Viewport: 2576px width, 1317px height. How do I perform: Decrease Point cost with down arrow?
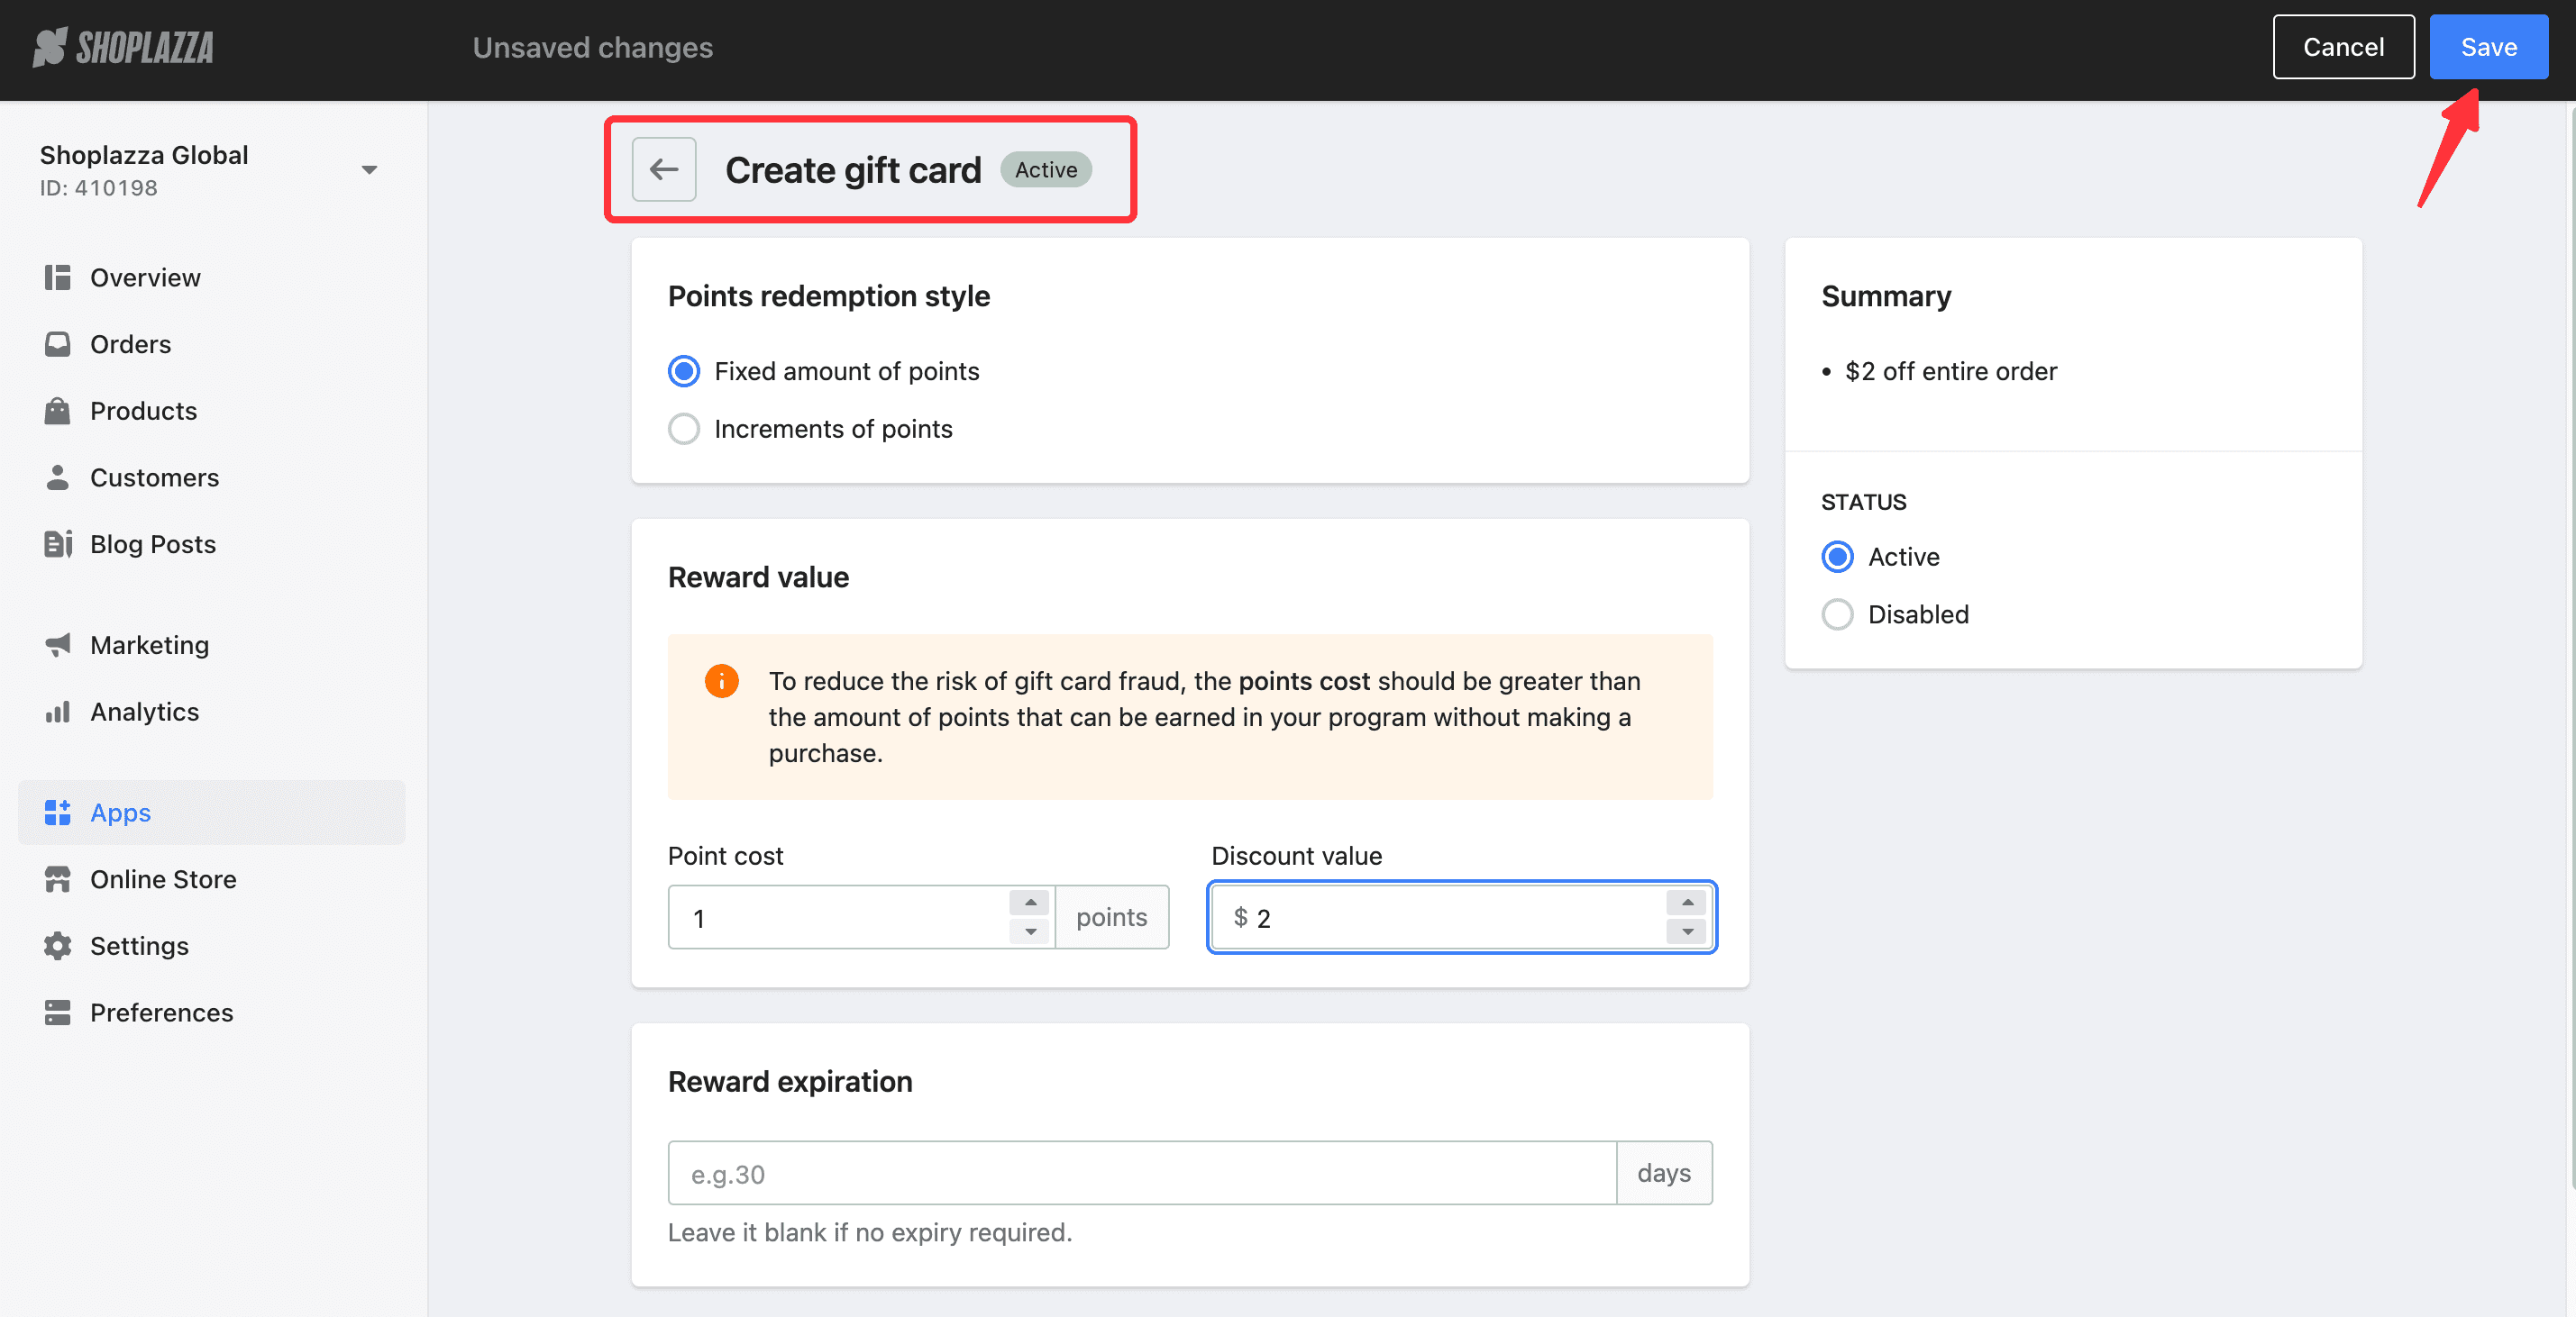point(1030,931)
